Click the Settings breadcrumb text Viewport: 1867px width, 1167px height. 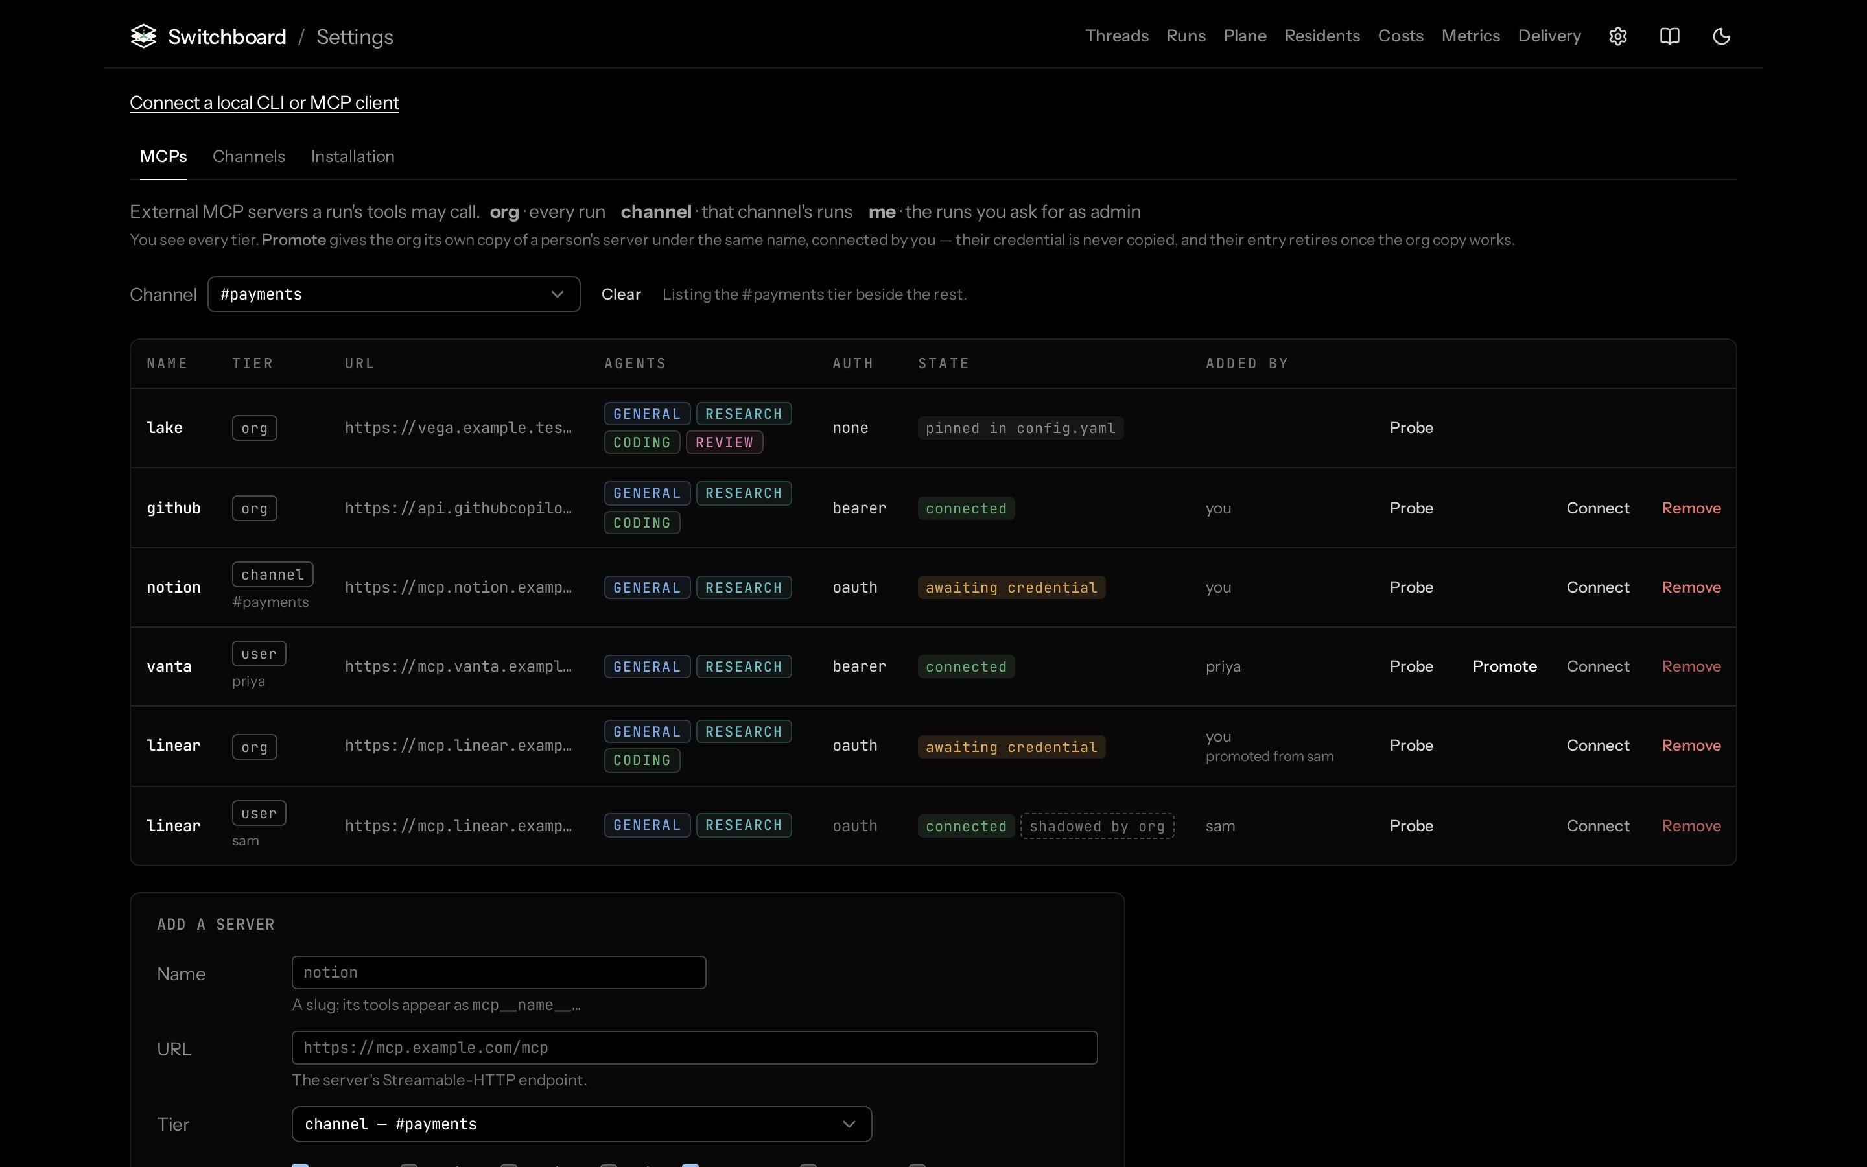354,36
